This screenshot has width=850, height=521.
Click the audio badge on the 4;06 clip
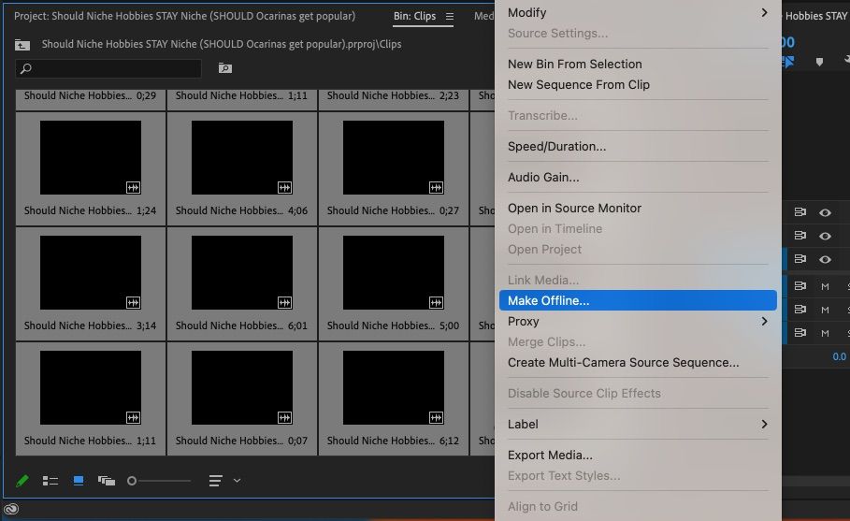(x=284, y=188)
